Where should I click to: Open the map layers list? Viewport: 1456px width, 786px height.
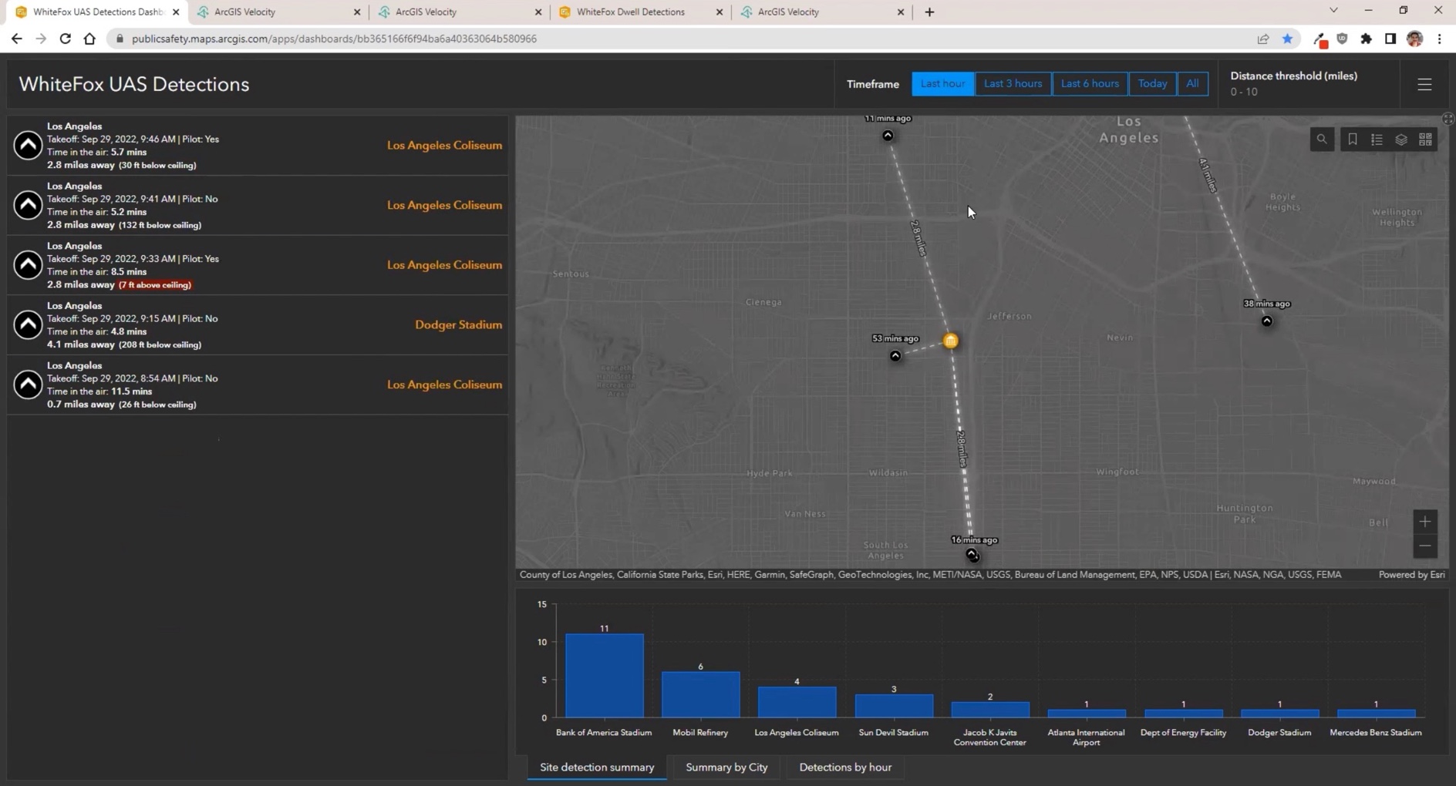1400,139
